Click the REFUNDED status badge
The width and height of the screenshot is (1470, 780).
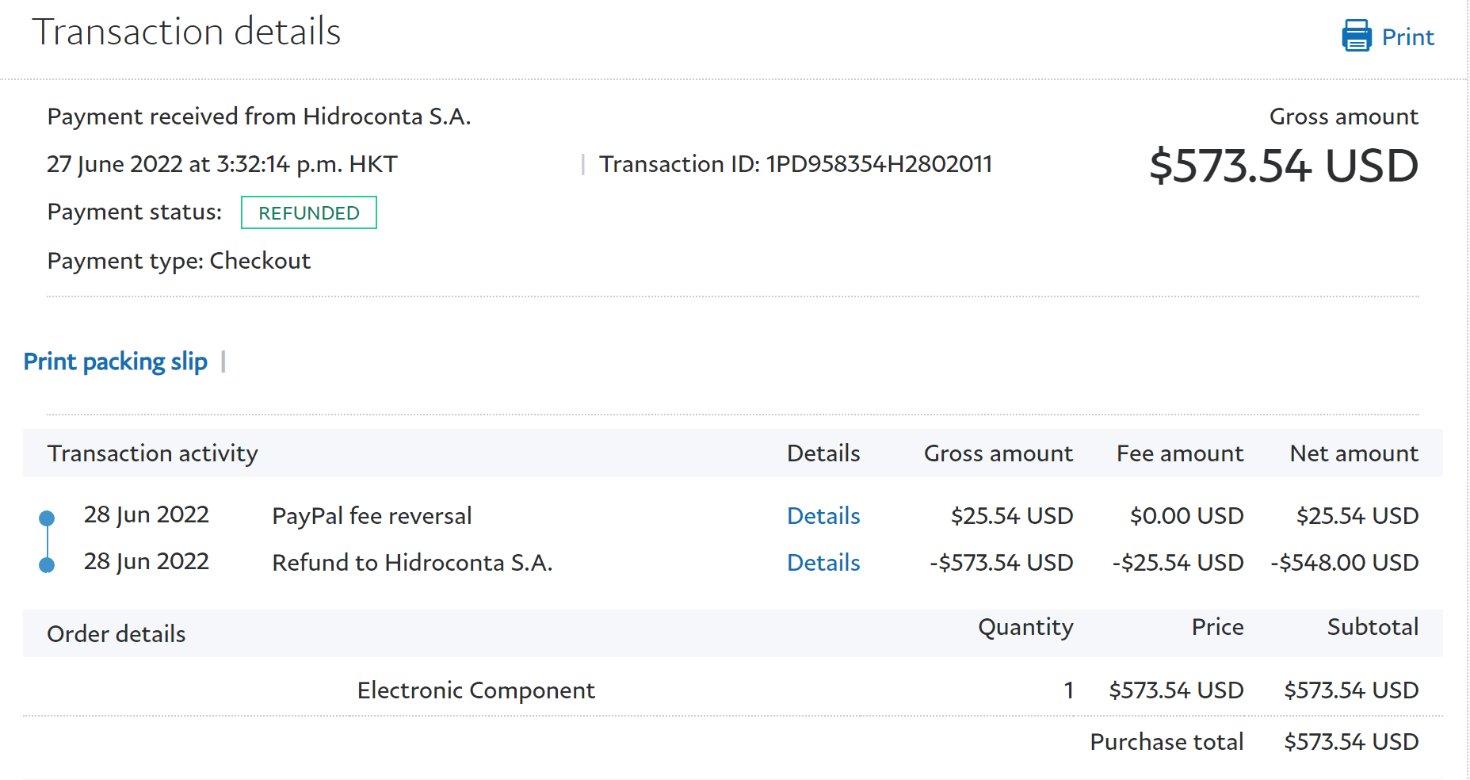coord(309,213)
